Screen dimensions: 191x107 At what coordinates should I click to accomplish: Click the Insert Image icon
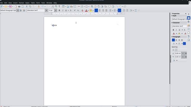[x=68, y=7]
